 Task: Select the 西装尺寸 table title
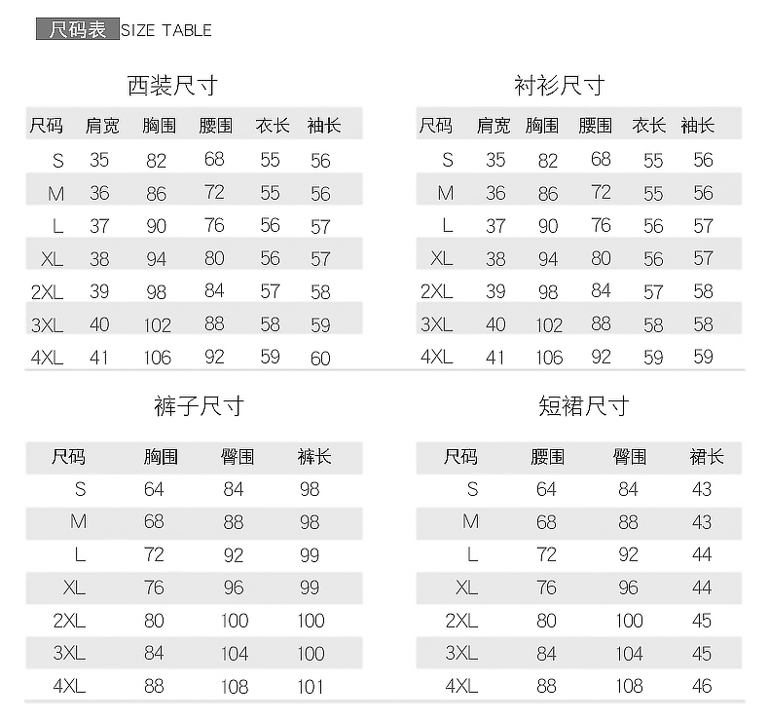point(172,86)
